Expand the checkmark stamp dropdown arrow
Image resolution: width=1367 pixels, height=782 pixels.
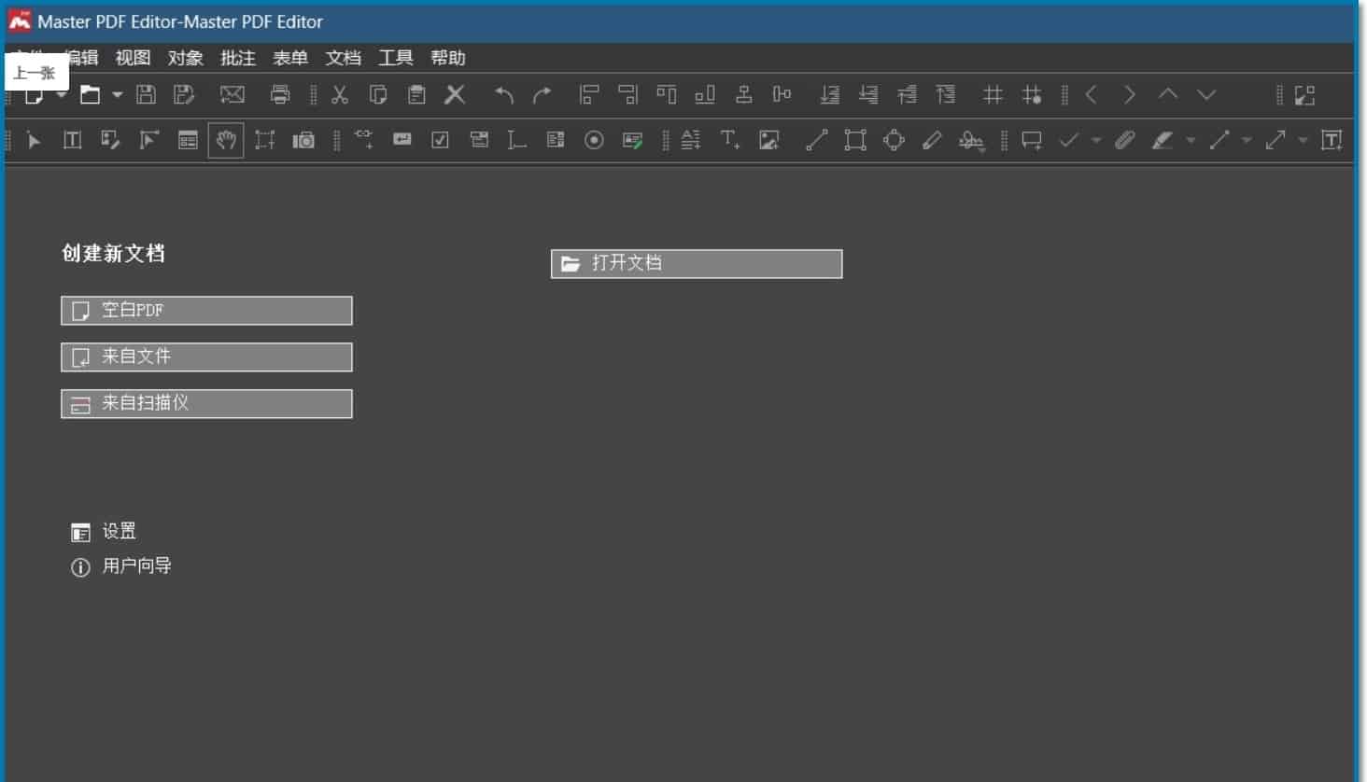(1096, 141)
